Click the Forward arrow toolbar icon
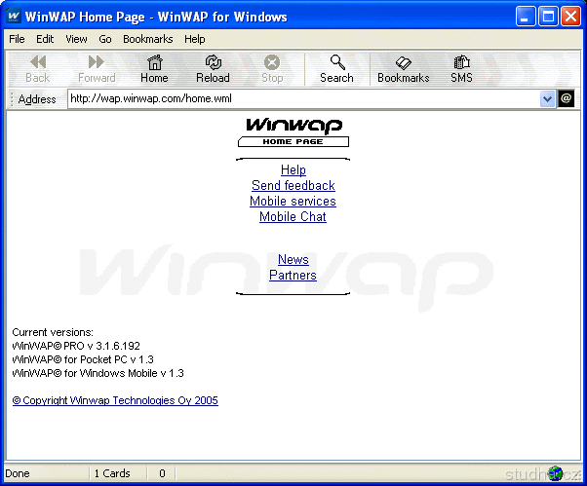Viewport: 587px width, 486px height. [x=97, y=62]
